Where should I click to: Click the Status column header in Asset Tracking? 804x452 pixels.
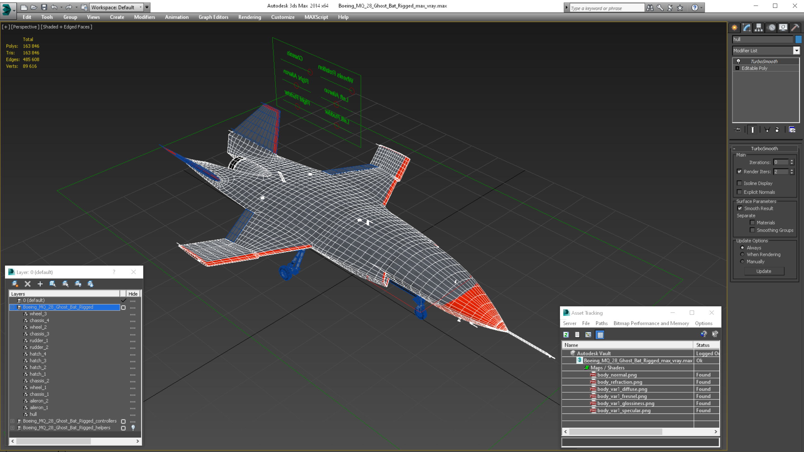click(x=707, y=345)
